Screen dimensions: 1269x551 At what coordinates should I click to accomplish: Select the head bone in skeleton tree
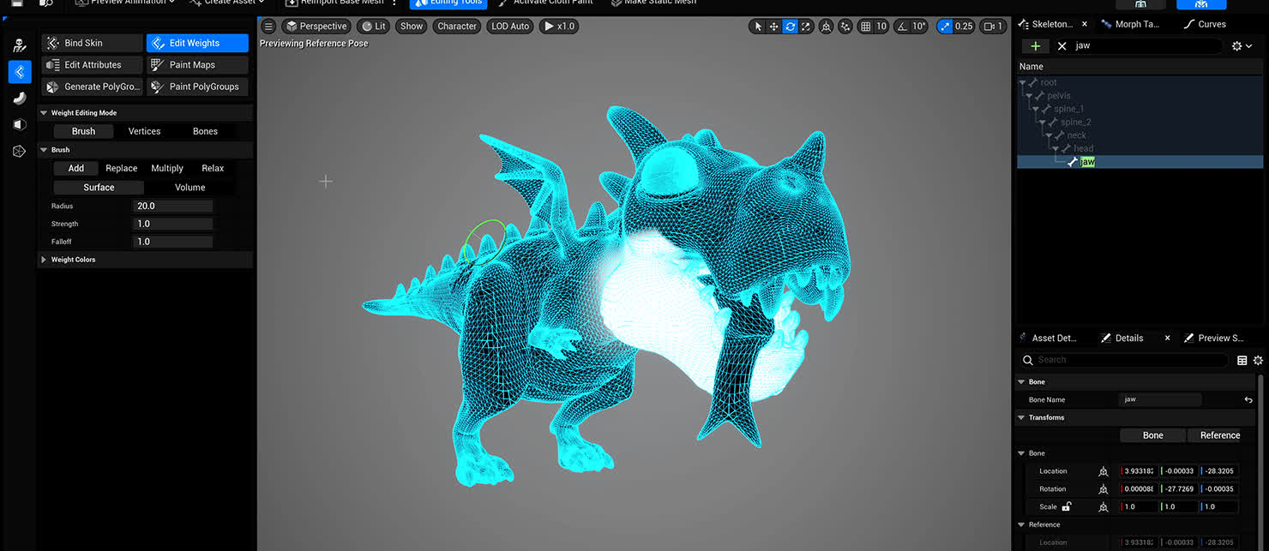tap(1083, 148)
